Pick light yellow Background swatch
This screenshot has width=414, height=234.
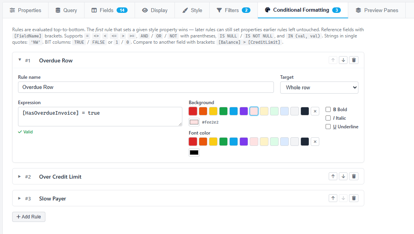[264, 111]
